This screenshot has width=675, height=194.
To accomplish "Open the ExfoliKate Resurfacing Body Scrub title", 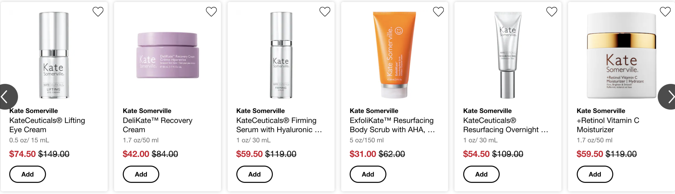I will (x=392, y=125).
